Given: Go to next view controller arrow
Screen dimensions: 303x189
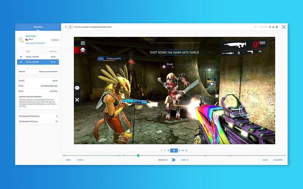Looking at the screenshot, I should pyautogui.click(x=70, y=27).
